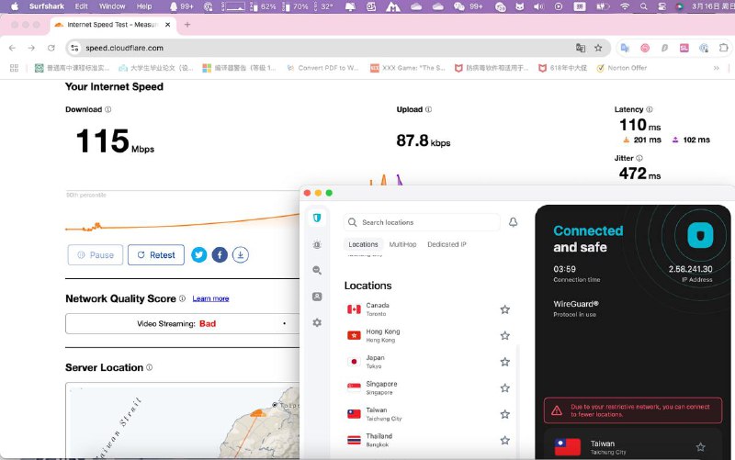Click Latency info icon
Viewport: 735px width, 460px height.
coord(650,109)
